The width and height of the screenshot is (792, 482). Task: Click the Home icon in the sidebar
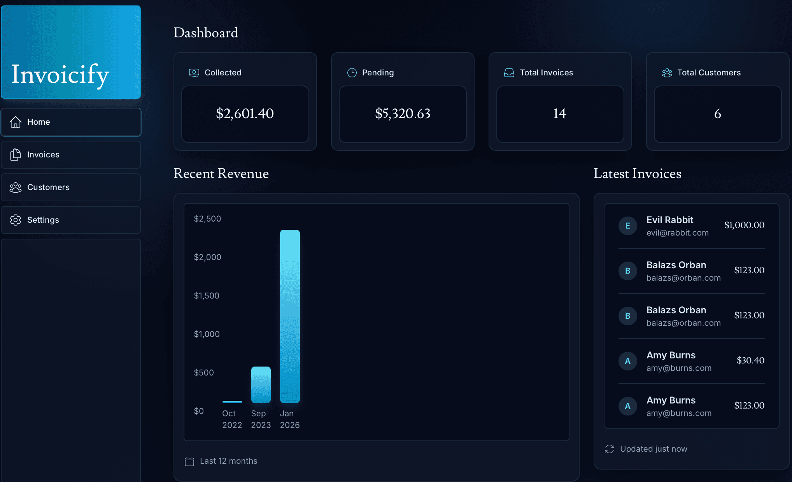(x=16, y=122)
